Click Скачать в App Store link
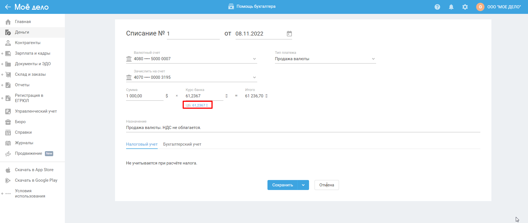The width and height of the screenshot is (528, 223). (34, 170)
